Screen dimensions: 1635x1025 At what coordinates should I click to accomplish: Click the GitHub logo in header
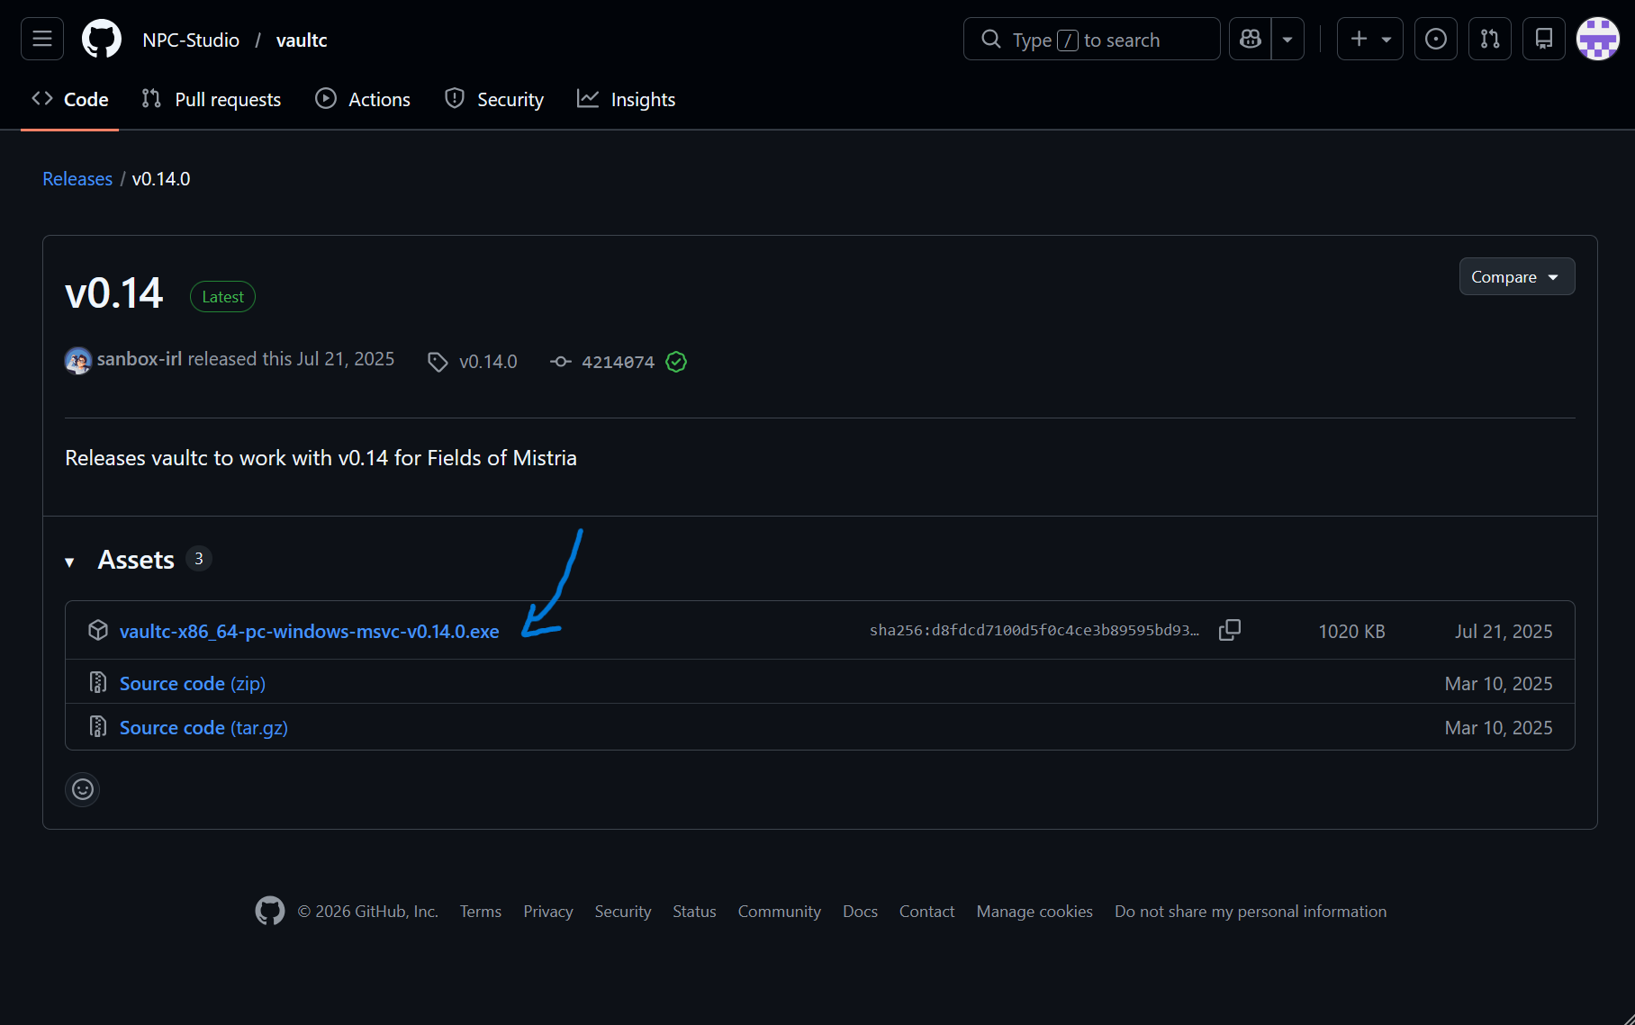tap(102, 40)
